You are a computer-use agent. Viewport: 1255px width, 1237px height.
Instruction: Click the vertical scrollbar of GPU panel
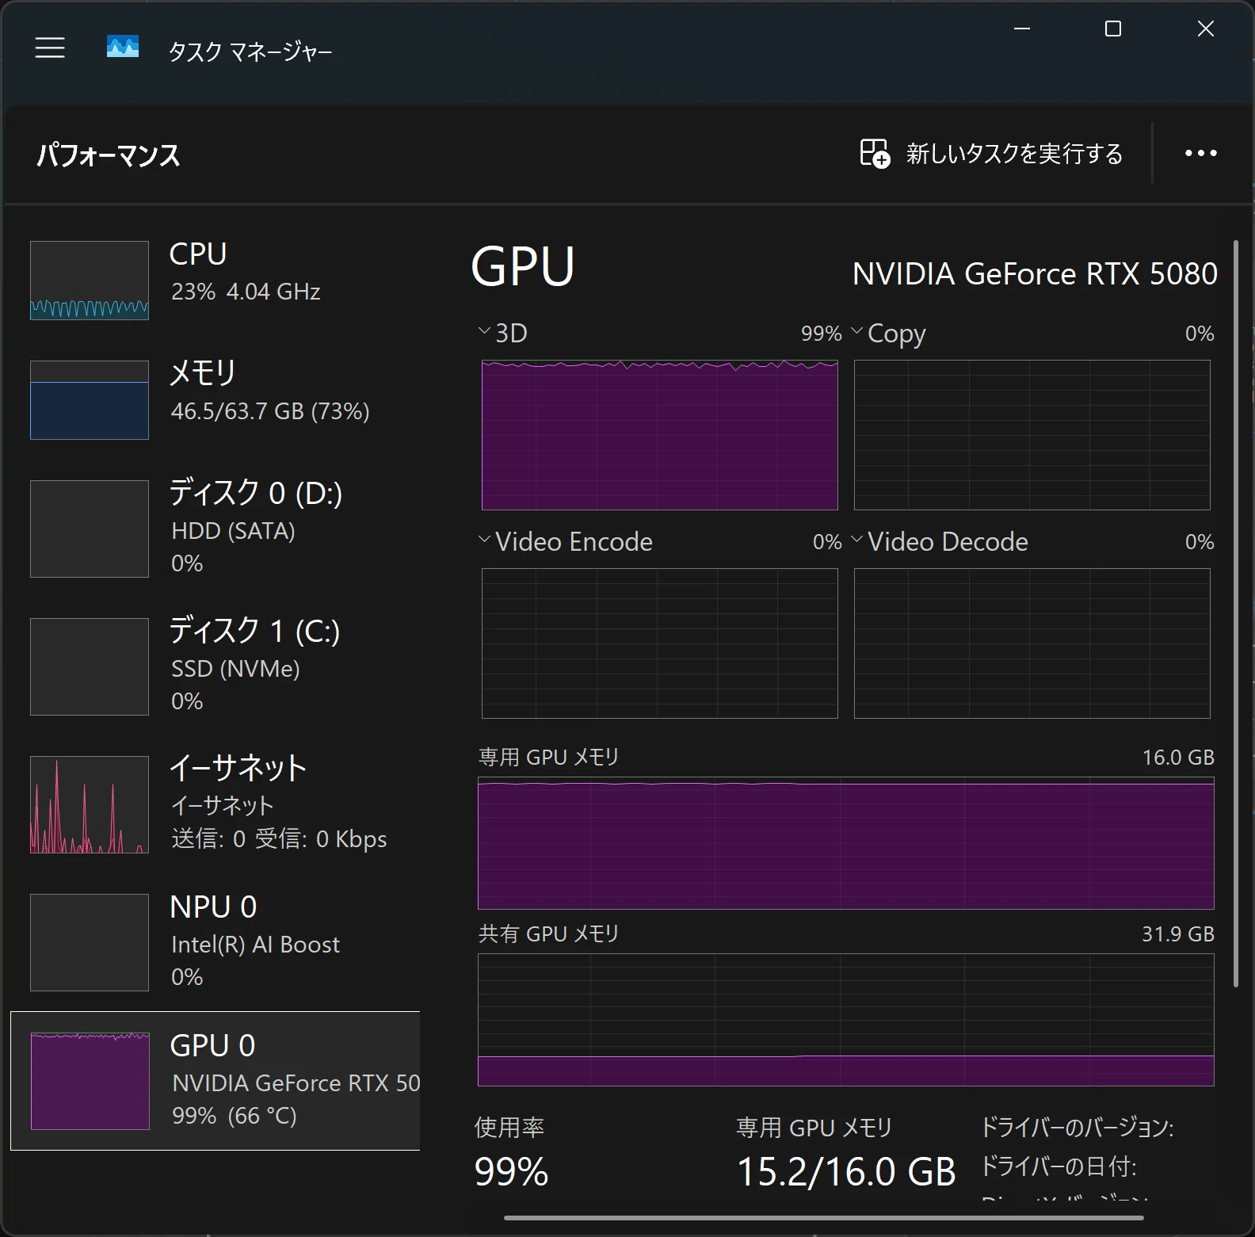click(1236, 614)
